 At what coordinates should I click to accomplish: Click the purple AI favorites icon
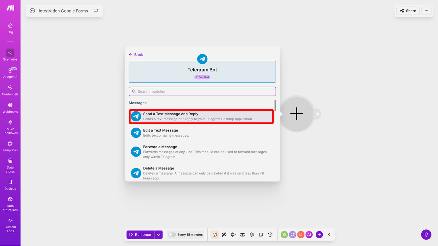click(309, 235)
